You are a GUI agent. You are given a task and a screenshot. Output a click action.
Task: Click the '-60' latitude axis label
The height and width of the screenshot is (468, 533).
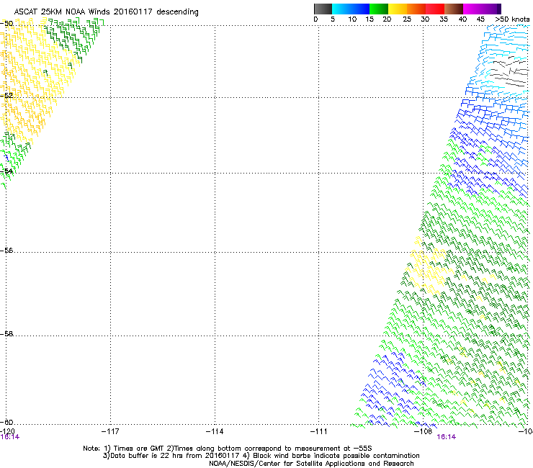click(6, 422)
